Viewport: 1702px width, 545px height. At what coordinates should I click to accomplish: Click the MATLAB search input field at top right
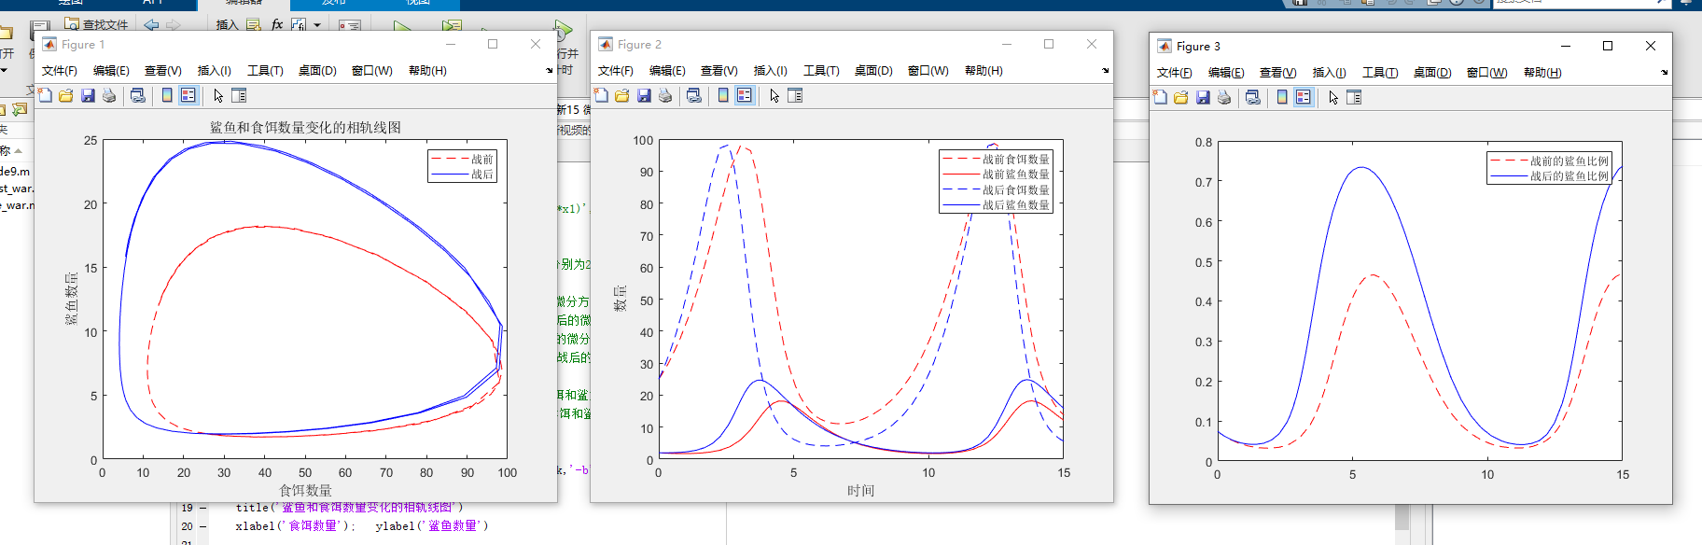point(1584,3)
